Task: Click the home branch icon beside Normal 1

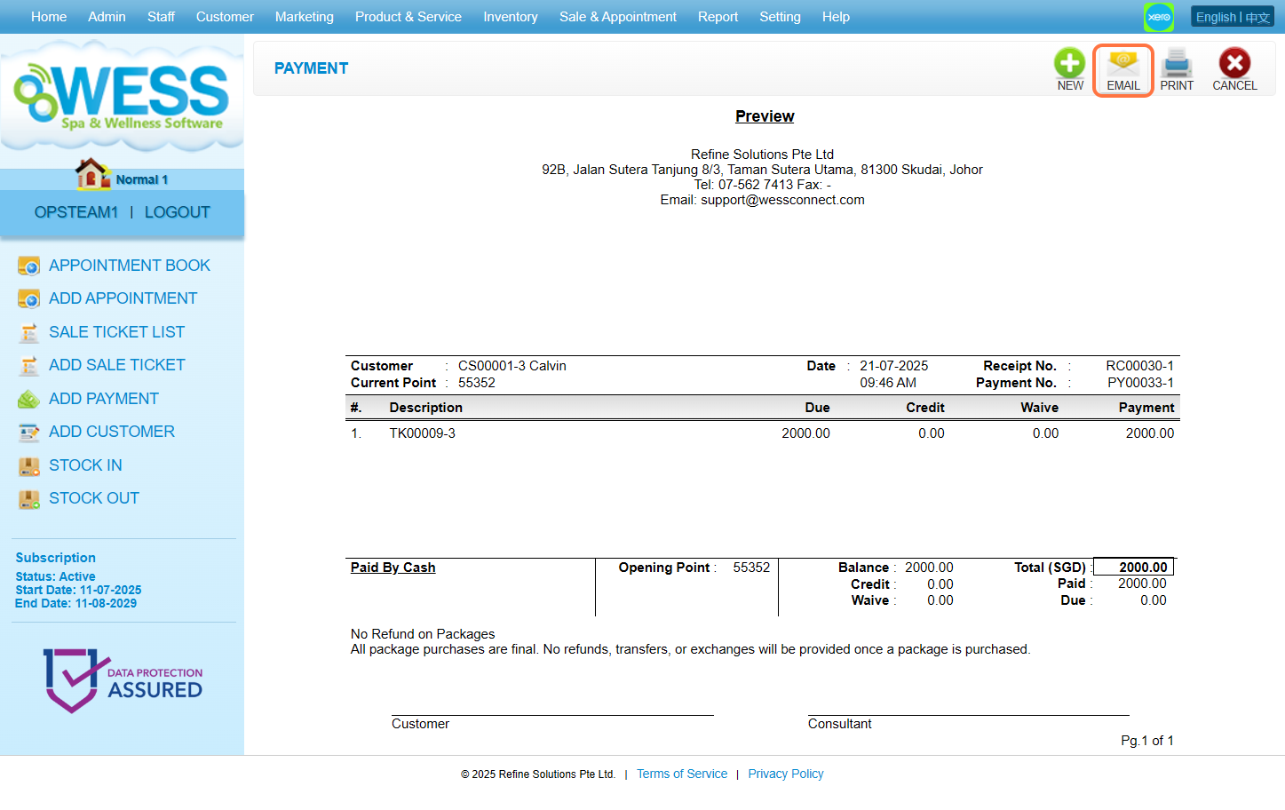Action: (x=91, y=175)
